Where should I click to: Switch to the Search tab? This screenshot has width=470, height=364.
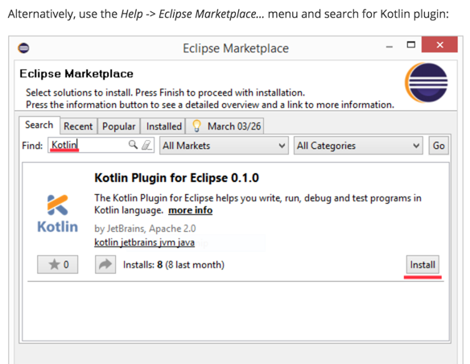pyautogui.click(x=39, y=125)
